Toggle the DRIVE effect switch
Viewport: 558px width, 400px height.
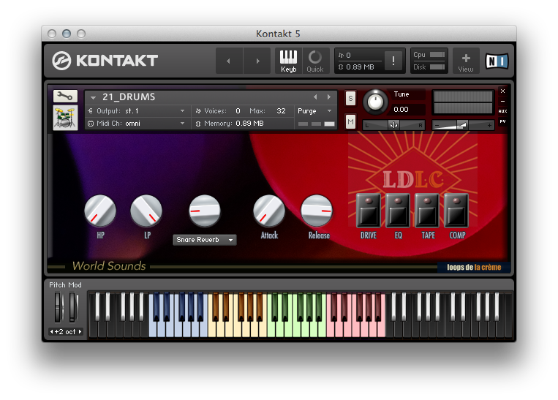pyautogui.click(x=369, y=211)
